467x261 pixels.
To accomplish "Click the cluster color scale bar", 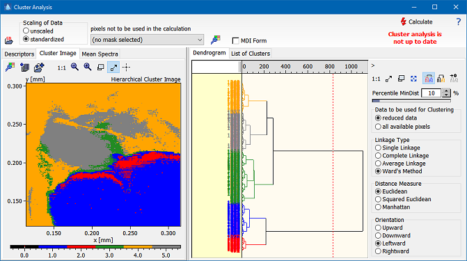I will [95, 246].
